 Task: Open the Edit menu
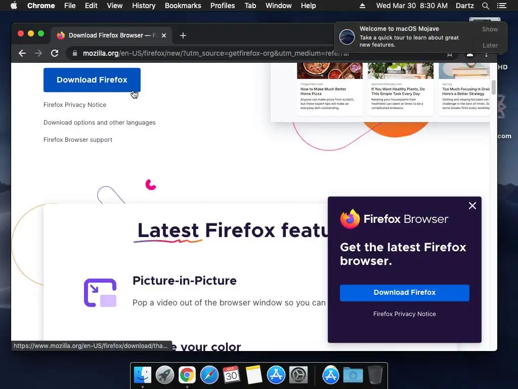pos(91,6)
